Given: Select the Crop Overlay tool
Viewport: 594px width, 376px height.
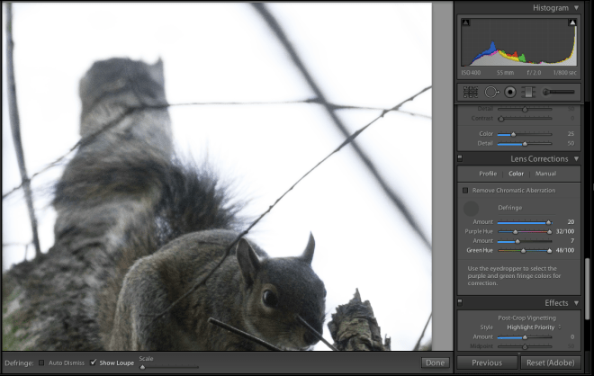Looking at the screenshot, I should pos(470,92).
